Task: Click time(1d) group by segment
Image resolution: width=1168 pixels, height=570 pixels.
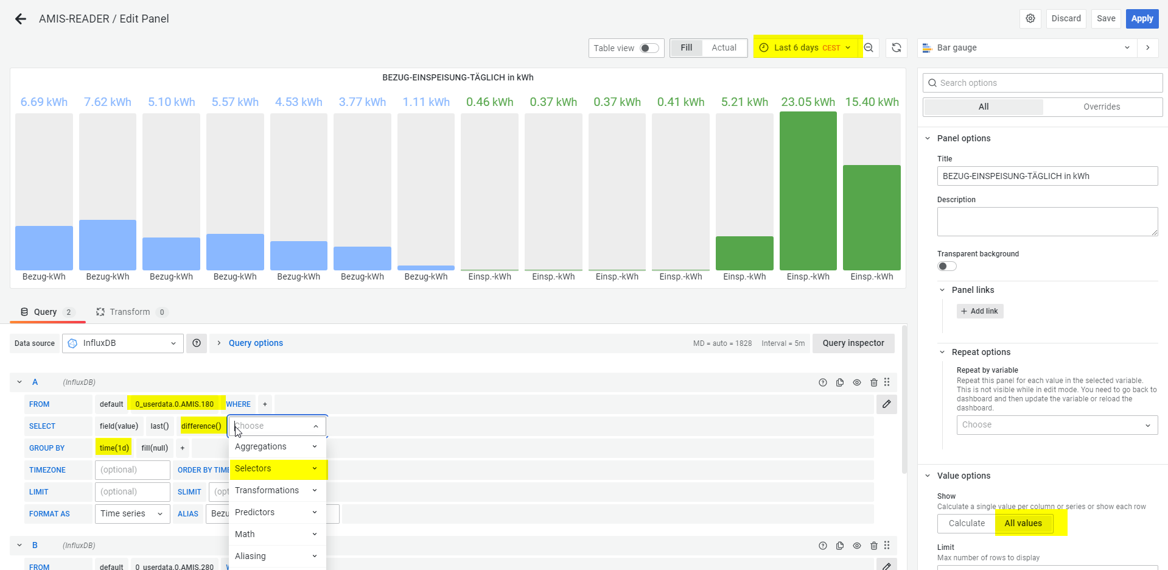Action: click(x=114, y=448)
